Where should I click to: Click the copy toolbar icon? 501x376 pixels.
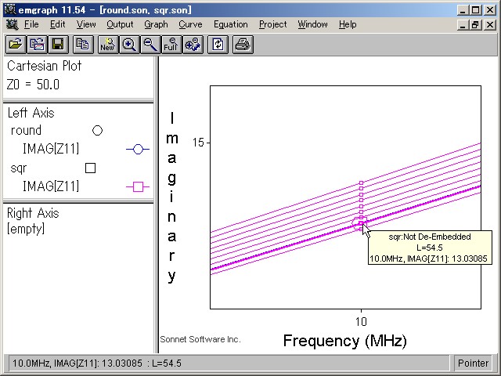click(x=83, y=45)
